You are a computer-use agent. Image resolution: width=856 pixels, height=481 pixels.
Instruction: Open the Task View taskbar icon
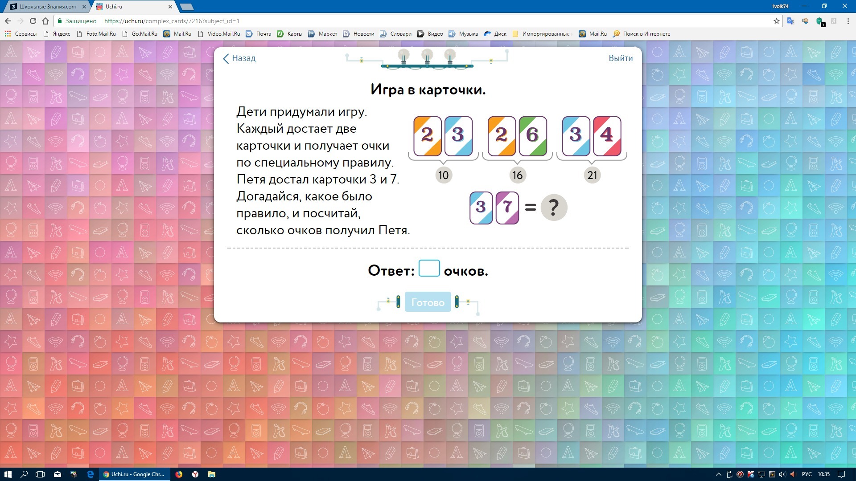pos(40,474)
